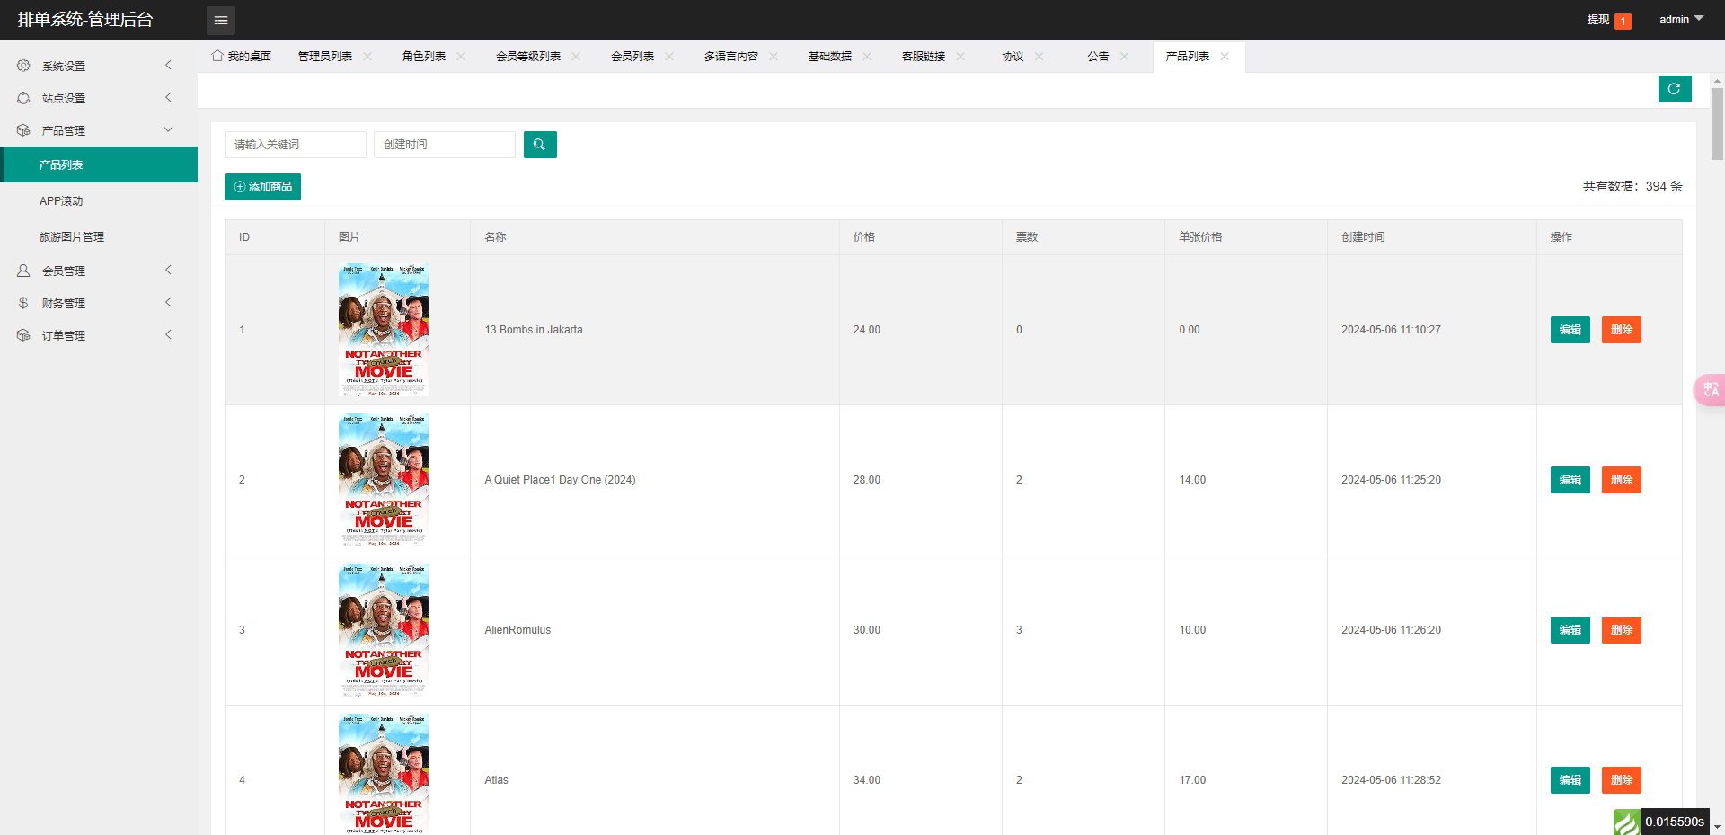Click the green refresh icon button
The image size is (1725, 835).
pyautogui.click(x=1674, y=89)
